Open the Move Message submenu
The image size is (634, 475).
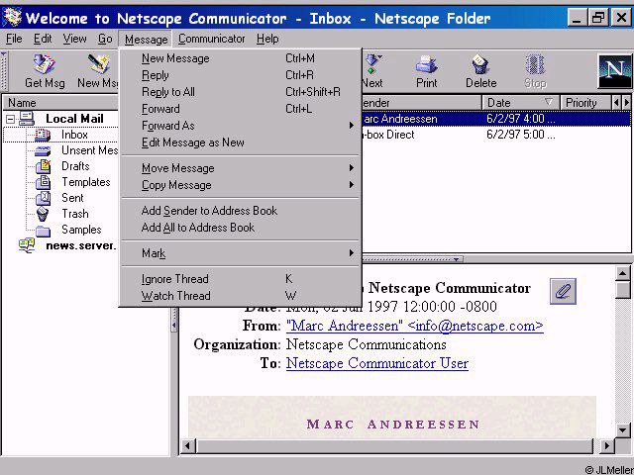click(240, 168)
